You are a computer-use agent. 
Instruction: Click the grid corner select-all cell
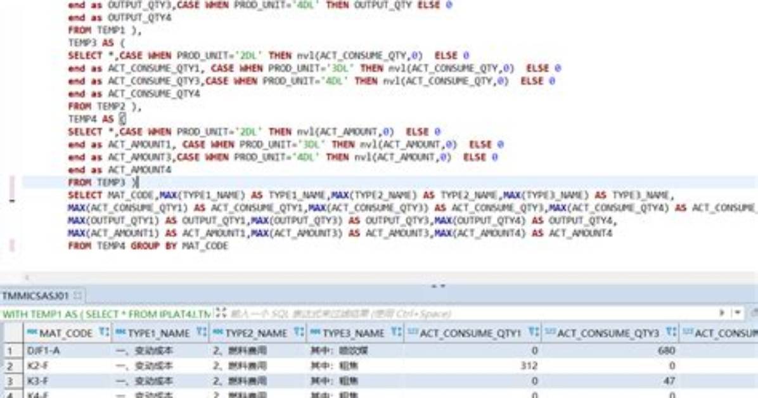[11, 333]
